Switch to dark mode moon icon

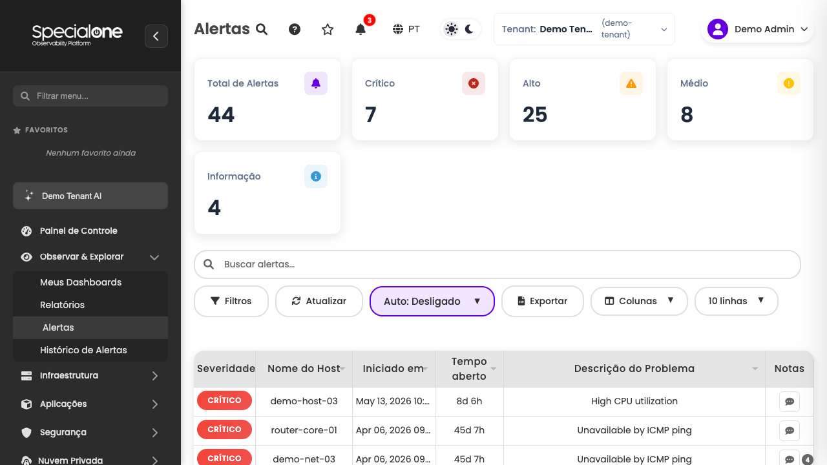470,29
